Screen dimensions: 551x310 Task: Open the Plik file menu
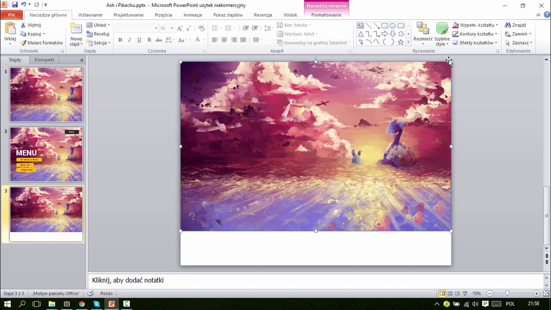[x=12, y=15]
